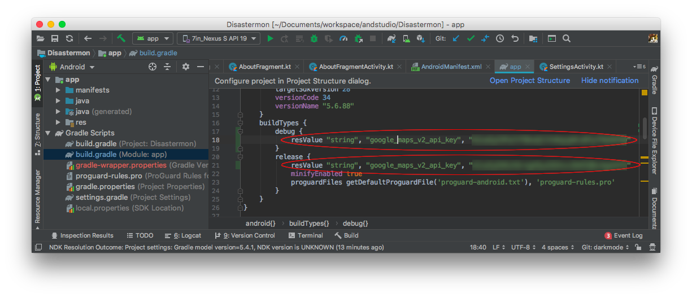Click the Sync/refresh icon in toolbar
The width and height of the screenshot is (692, 298).
click(x=69, y=38)
